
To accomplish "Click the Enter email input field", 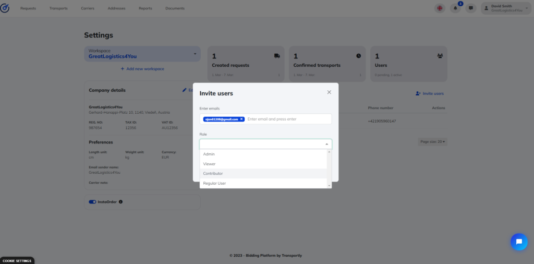I will tap(288, 119).
